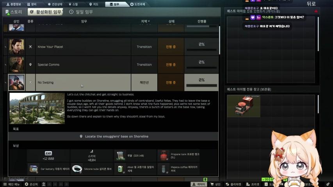
Task: Sort by 진행률 progress column header
Action: 202,21
